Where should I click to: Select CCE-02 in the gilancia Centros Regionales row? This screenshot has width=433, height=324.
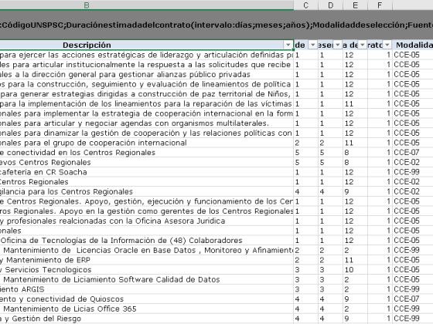pos(413,192)
